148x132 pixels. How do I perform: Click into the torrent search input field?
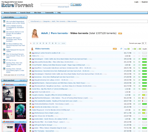pyautogui.click(x=55, y=5)
